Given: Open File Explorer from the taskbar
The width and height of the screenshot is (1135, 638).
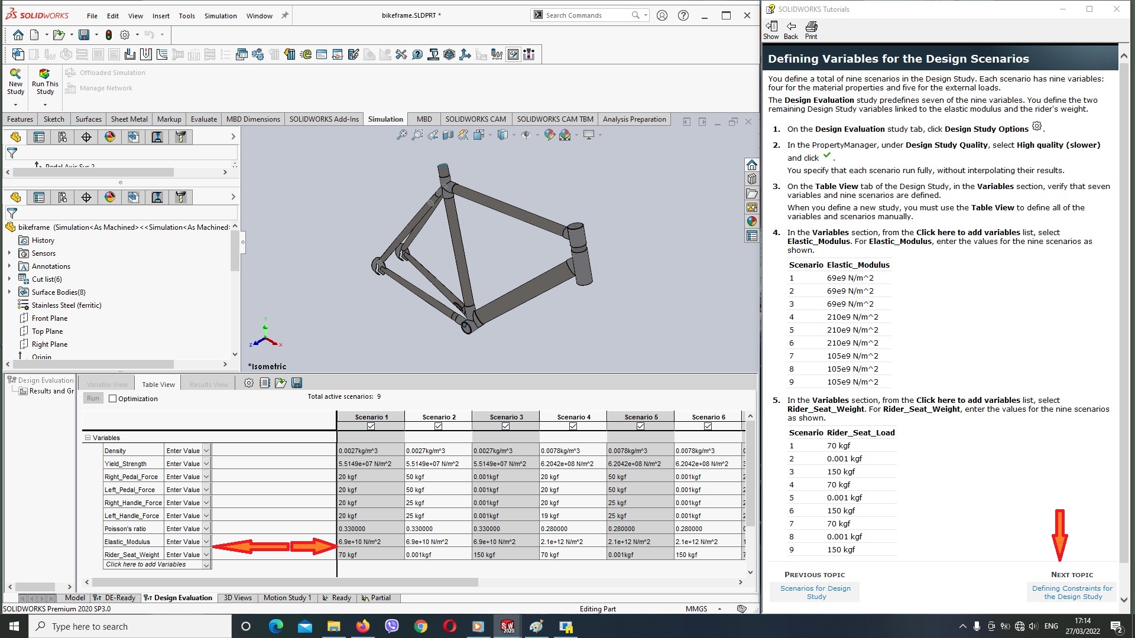Looking at the screenshot, I should click(333, 626).
